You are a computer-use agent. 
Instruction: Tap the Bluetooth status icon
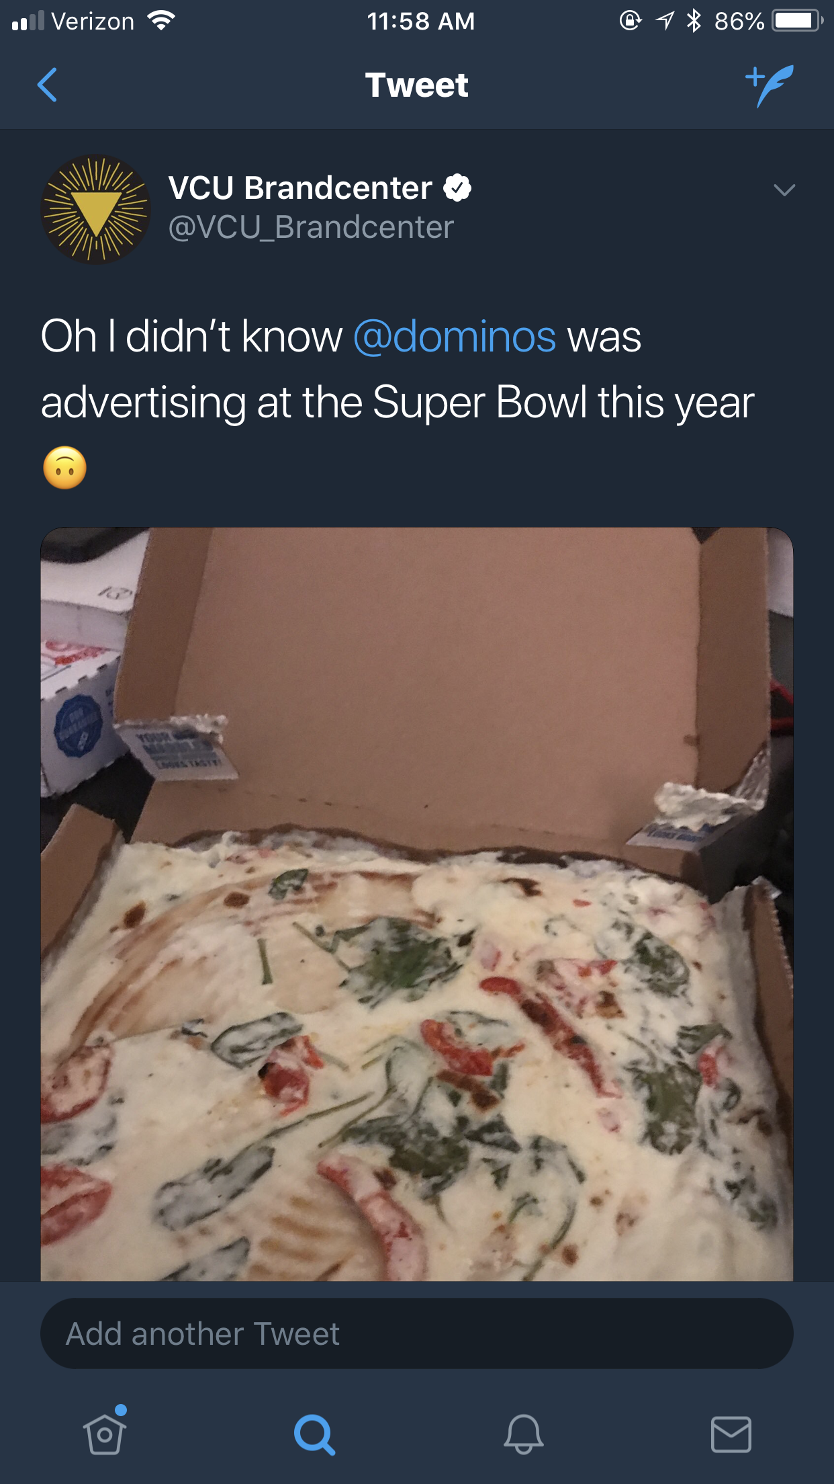694,21
